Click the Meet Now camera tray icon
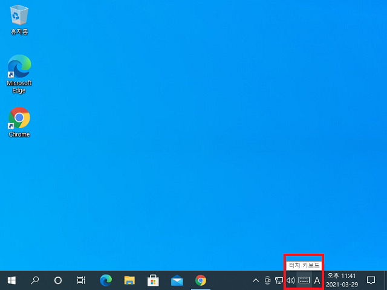 [x=267, y=280]
